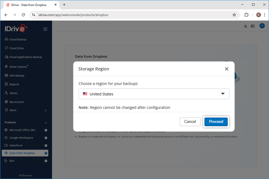This screenshot has height=179, width=269.
Task: Go back in browser history
Action: coord(6,15)
